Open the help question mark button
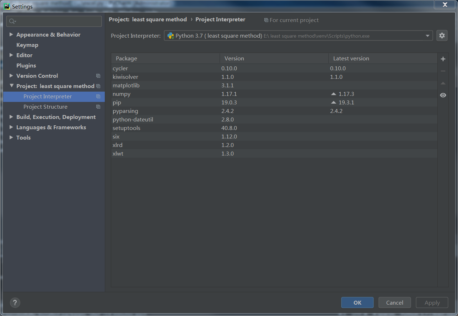This screenshot has height=316, width=458. coord(15,303)
